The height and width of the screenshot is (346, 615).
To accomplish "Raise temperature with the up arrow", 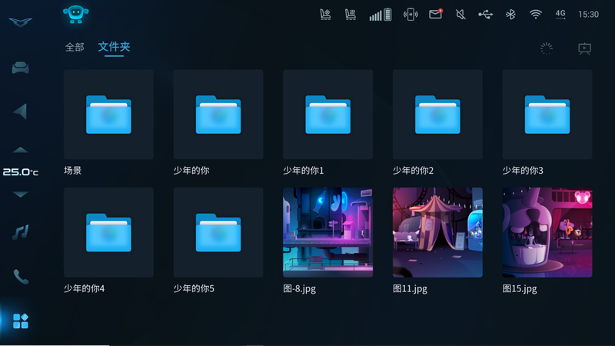I will (x=21, y=150).
